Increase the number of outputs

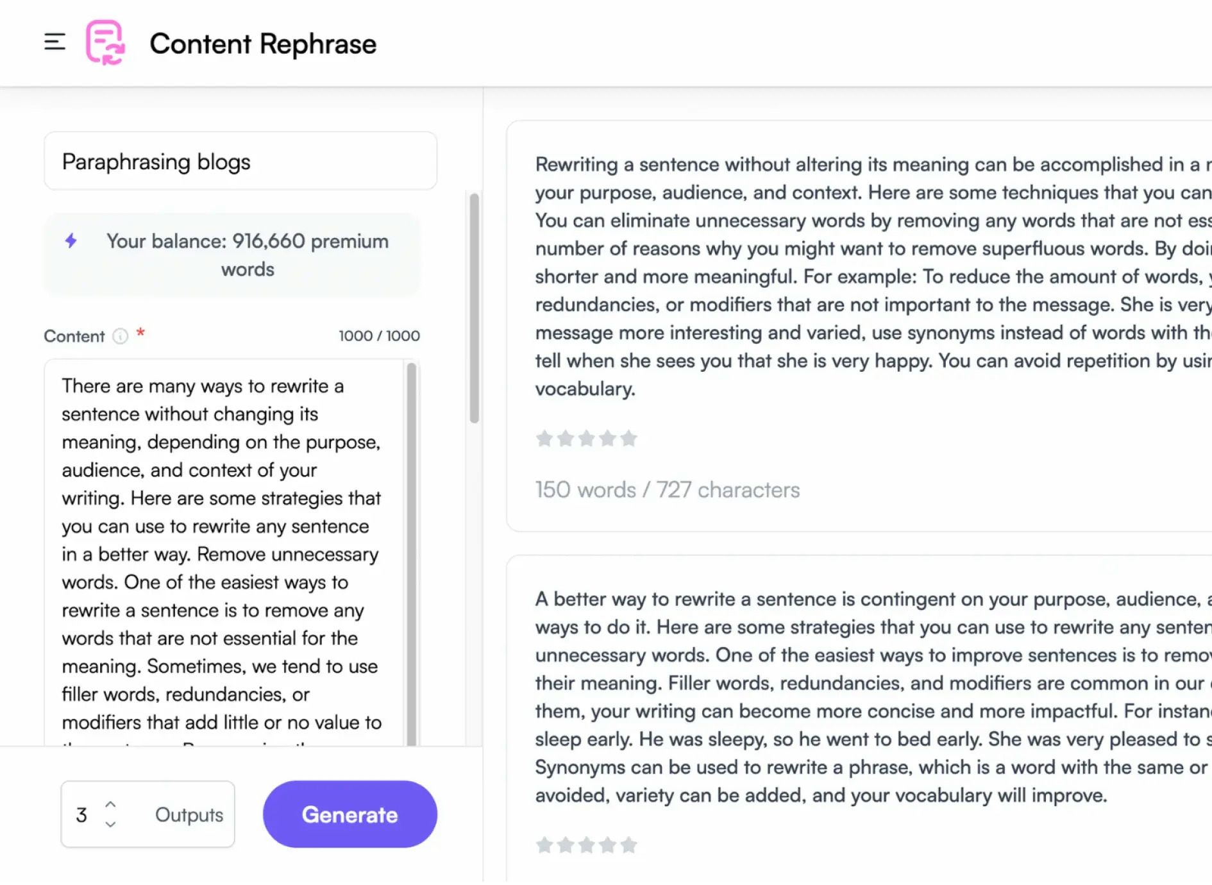(110, 804)
